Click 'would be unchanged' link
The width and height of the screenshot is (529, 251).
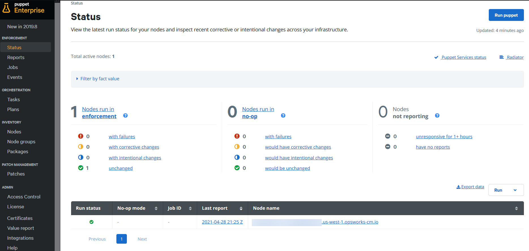tap(287, 168)
